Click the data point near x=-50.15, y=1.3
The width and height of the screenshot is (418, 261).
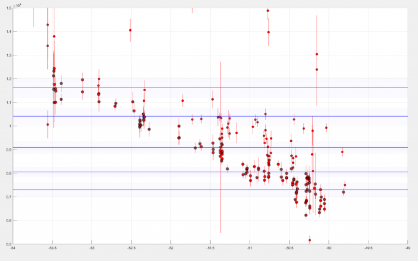point(316,54)
